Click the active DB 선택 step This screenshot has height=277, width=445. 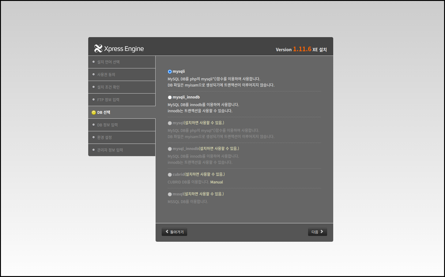coord(122,112)
